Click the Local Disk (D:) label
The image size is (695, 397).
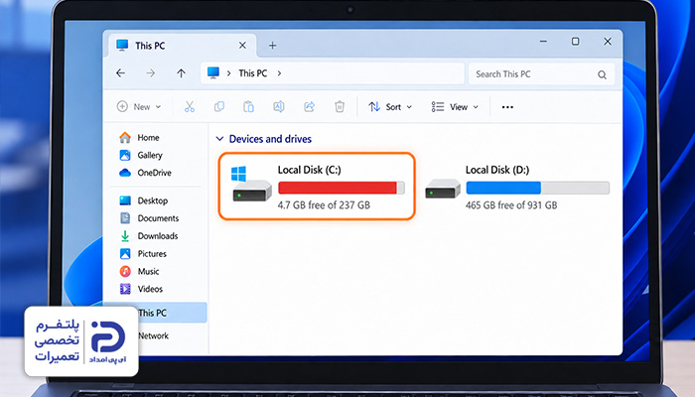click(497, 170)
